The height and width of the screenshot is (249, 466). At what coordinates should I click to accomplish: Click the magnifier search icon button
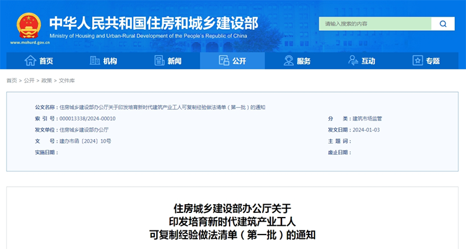(x=443, y=24)
